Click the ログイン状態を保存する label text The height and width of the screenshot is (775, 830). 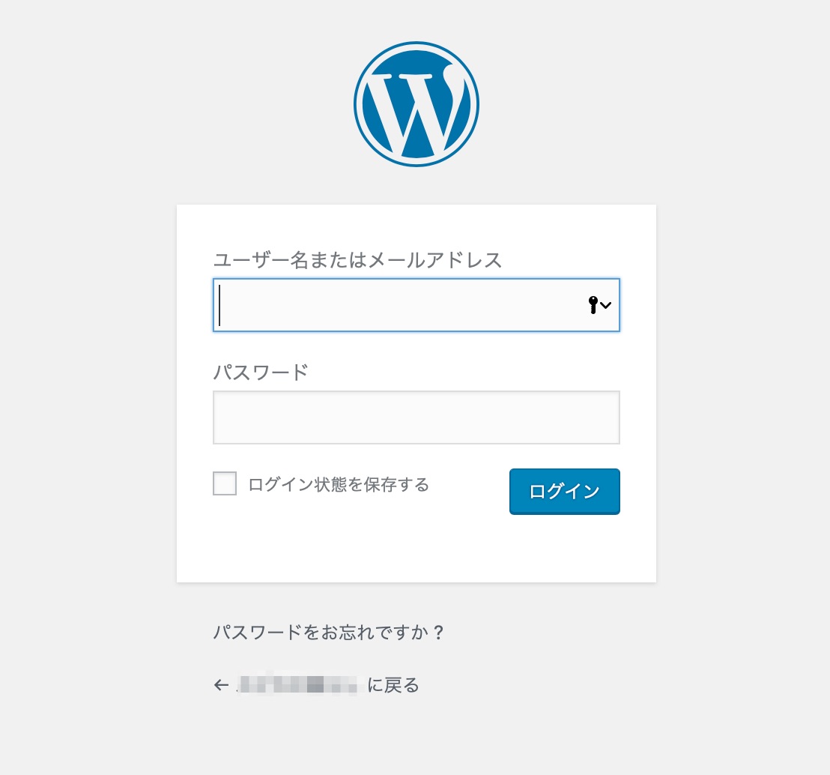(x=339, y=484)
